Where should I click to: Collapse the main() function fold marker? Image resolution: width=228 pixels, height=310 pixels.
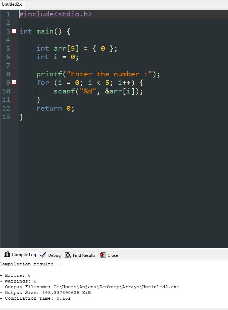point(14,31)
